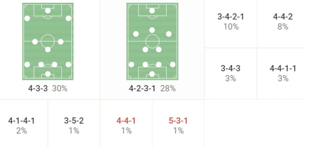This screenshot has height=151, width=321.
Task: Select the 4-1-4-1 formation at 2%
Action: click(x=22, y=125)
